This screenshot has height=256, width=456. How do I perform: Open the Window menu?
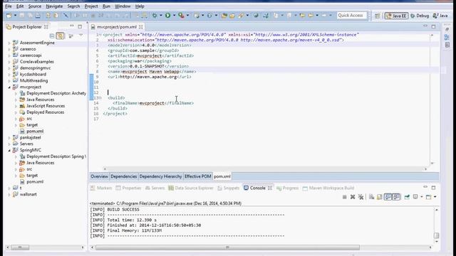point(123,6)
